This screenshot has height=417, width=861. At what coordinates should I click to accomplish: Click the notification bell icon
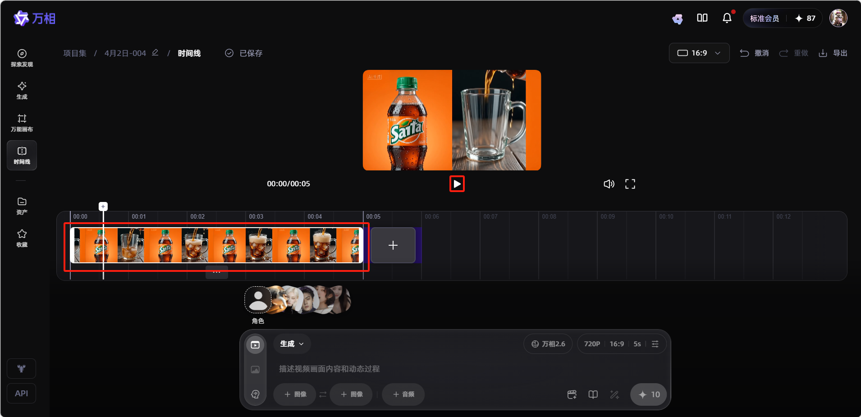[727, 18]
